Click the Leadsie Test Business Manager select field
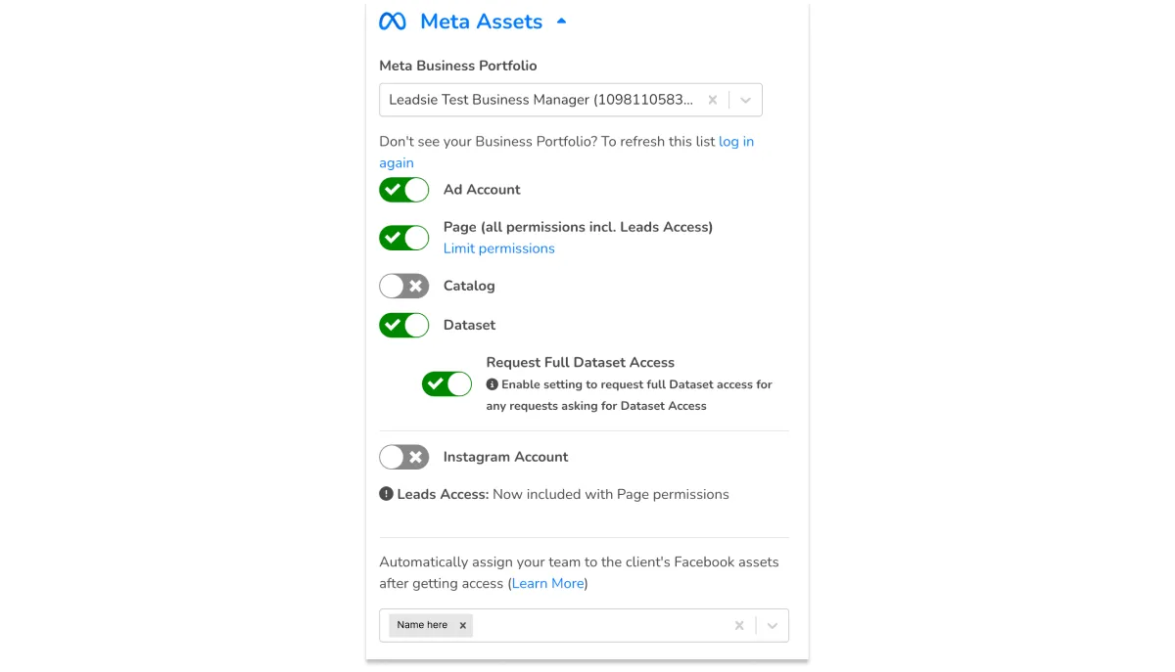The width and height of the screenshot is (1175, 672). pyautogui.click(x=571, y=100)
